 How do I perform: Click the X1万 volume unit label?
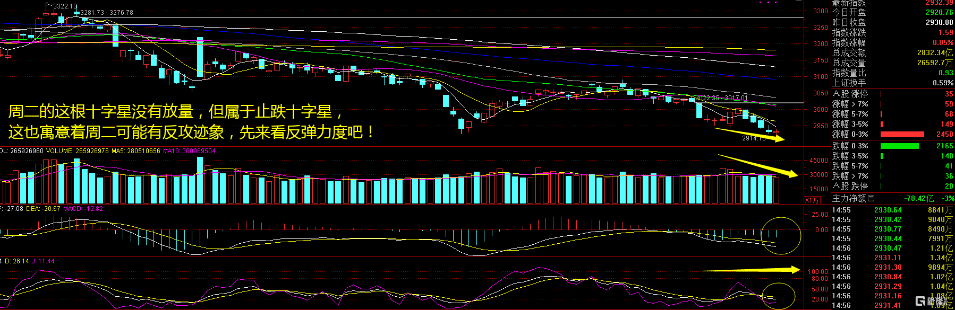coord(812,200)
